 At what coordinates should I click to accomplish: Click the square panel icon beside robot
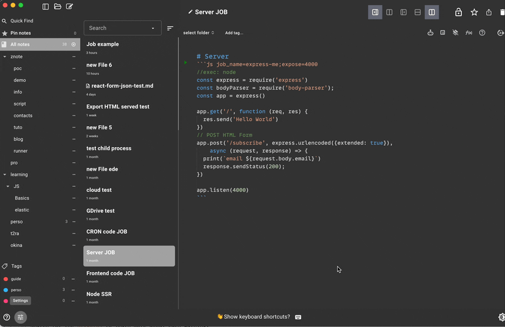coord(443,33)
